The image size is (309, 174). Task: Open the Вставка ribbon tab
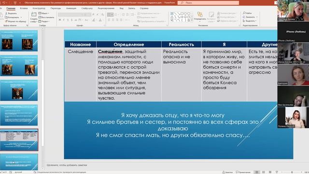[x=24, y=8]
